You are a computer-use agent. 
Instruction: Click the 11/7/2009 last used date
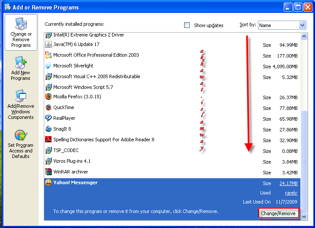(x=287, y=202)
